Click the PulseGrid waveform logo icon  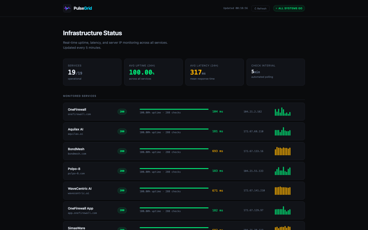tap(67, 8)
